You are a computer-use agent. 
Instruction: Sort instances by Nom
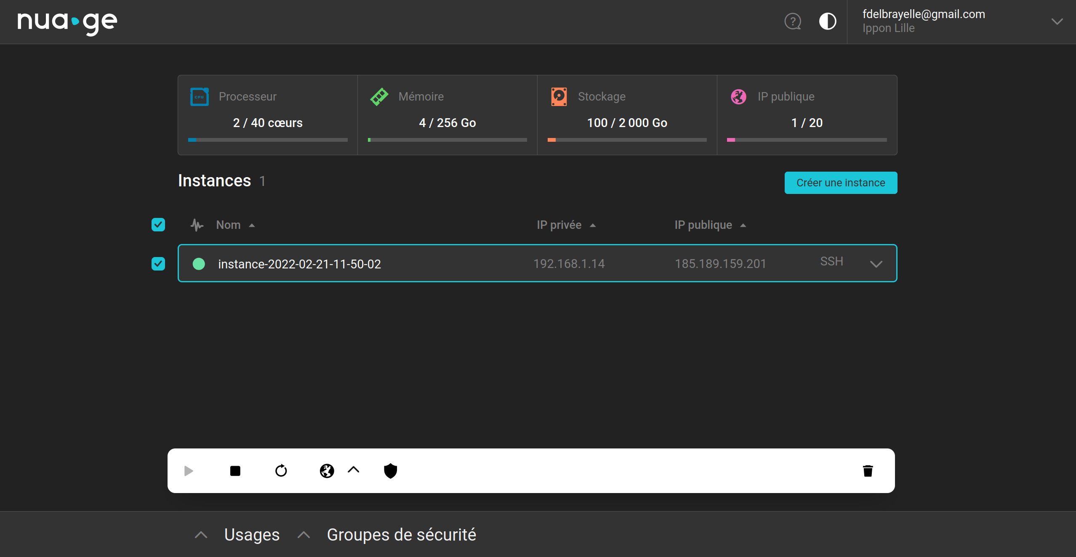click(x=235, y=225)
